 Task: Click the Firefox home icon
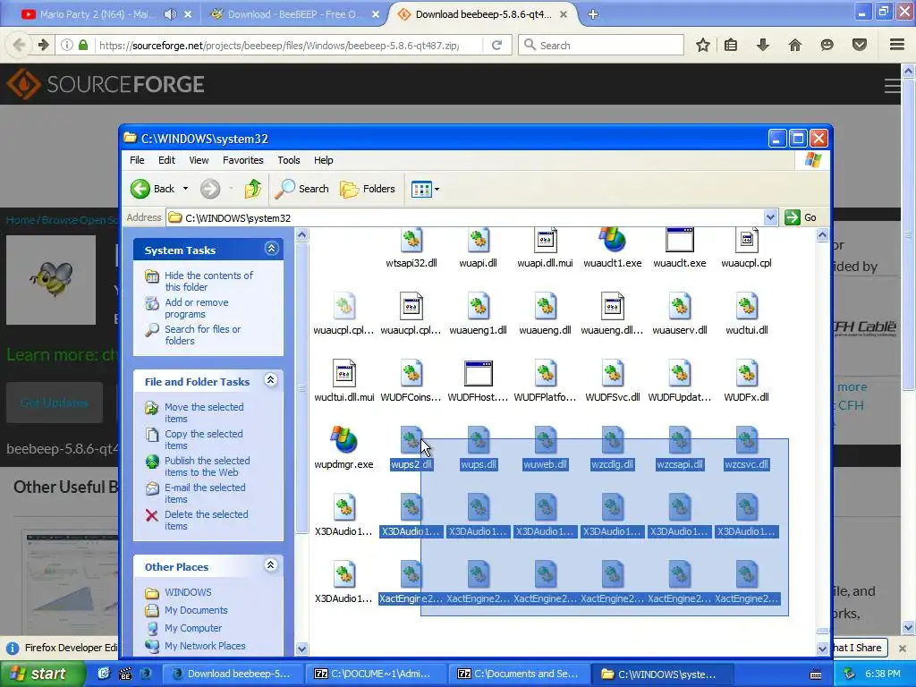click(x=795, y=45)
